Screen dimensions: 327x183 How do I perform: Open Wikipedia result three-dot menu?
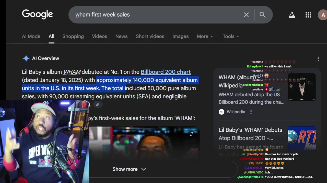pos(251,112)
